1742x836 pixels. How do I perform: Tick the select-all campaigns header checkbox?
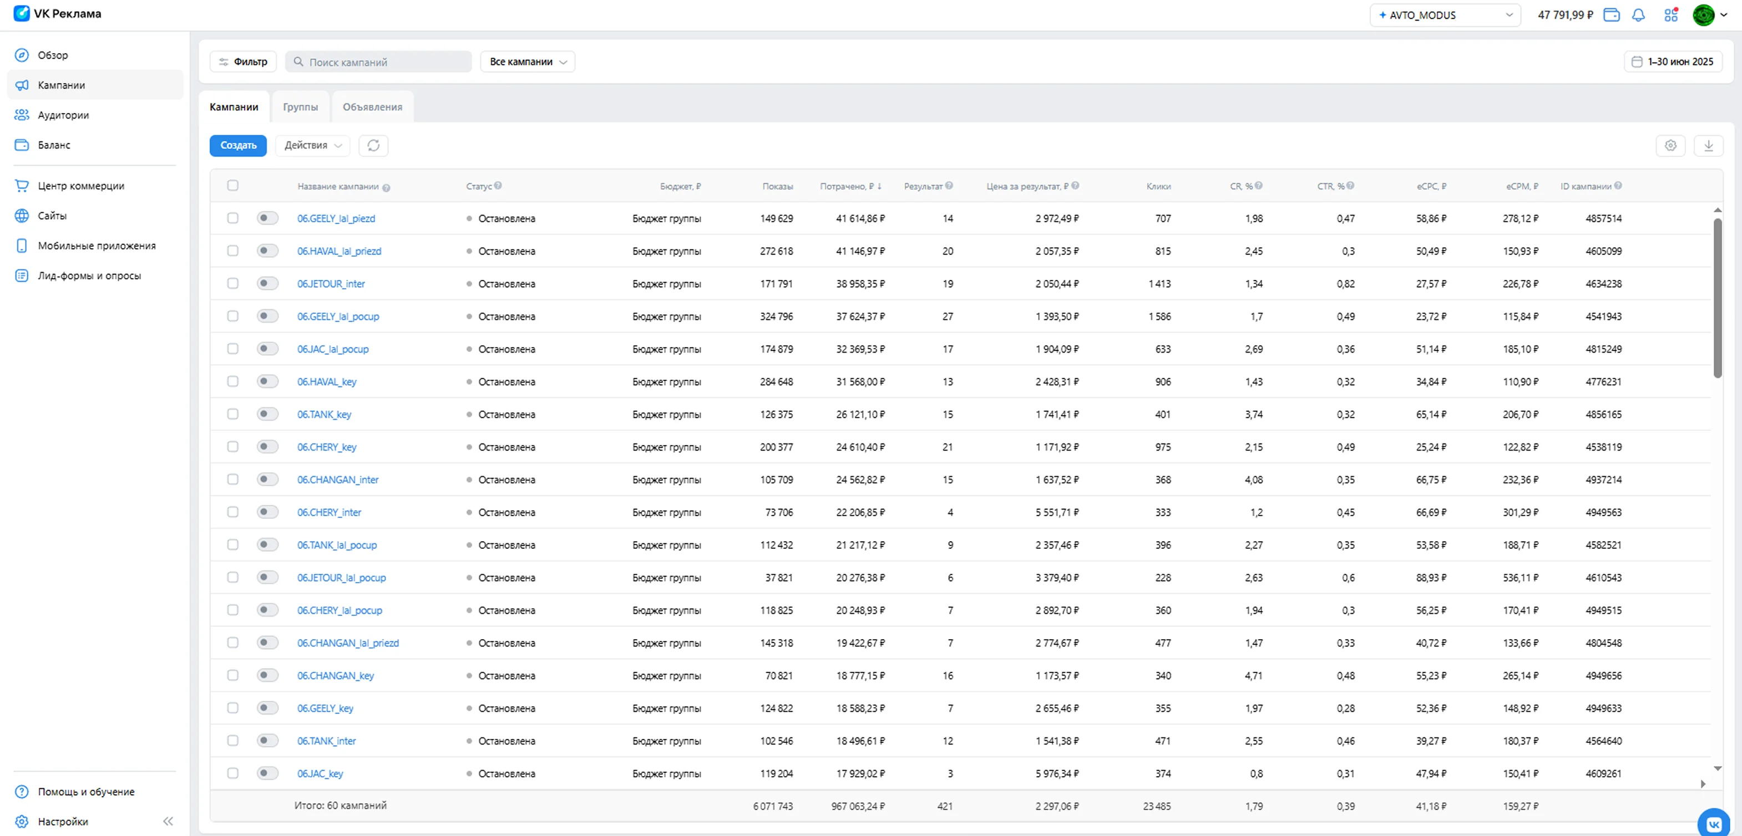point(232,185)
